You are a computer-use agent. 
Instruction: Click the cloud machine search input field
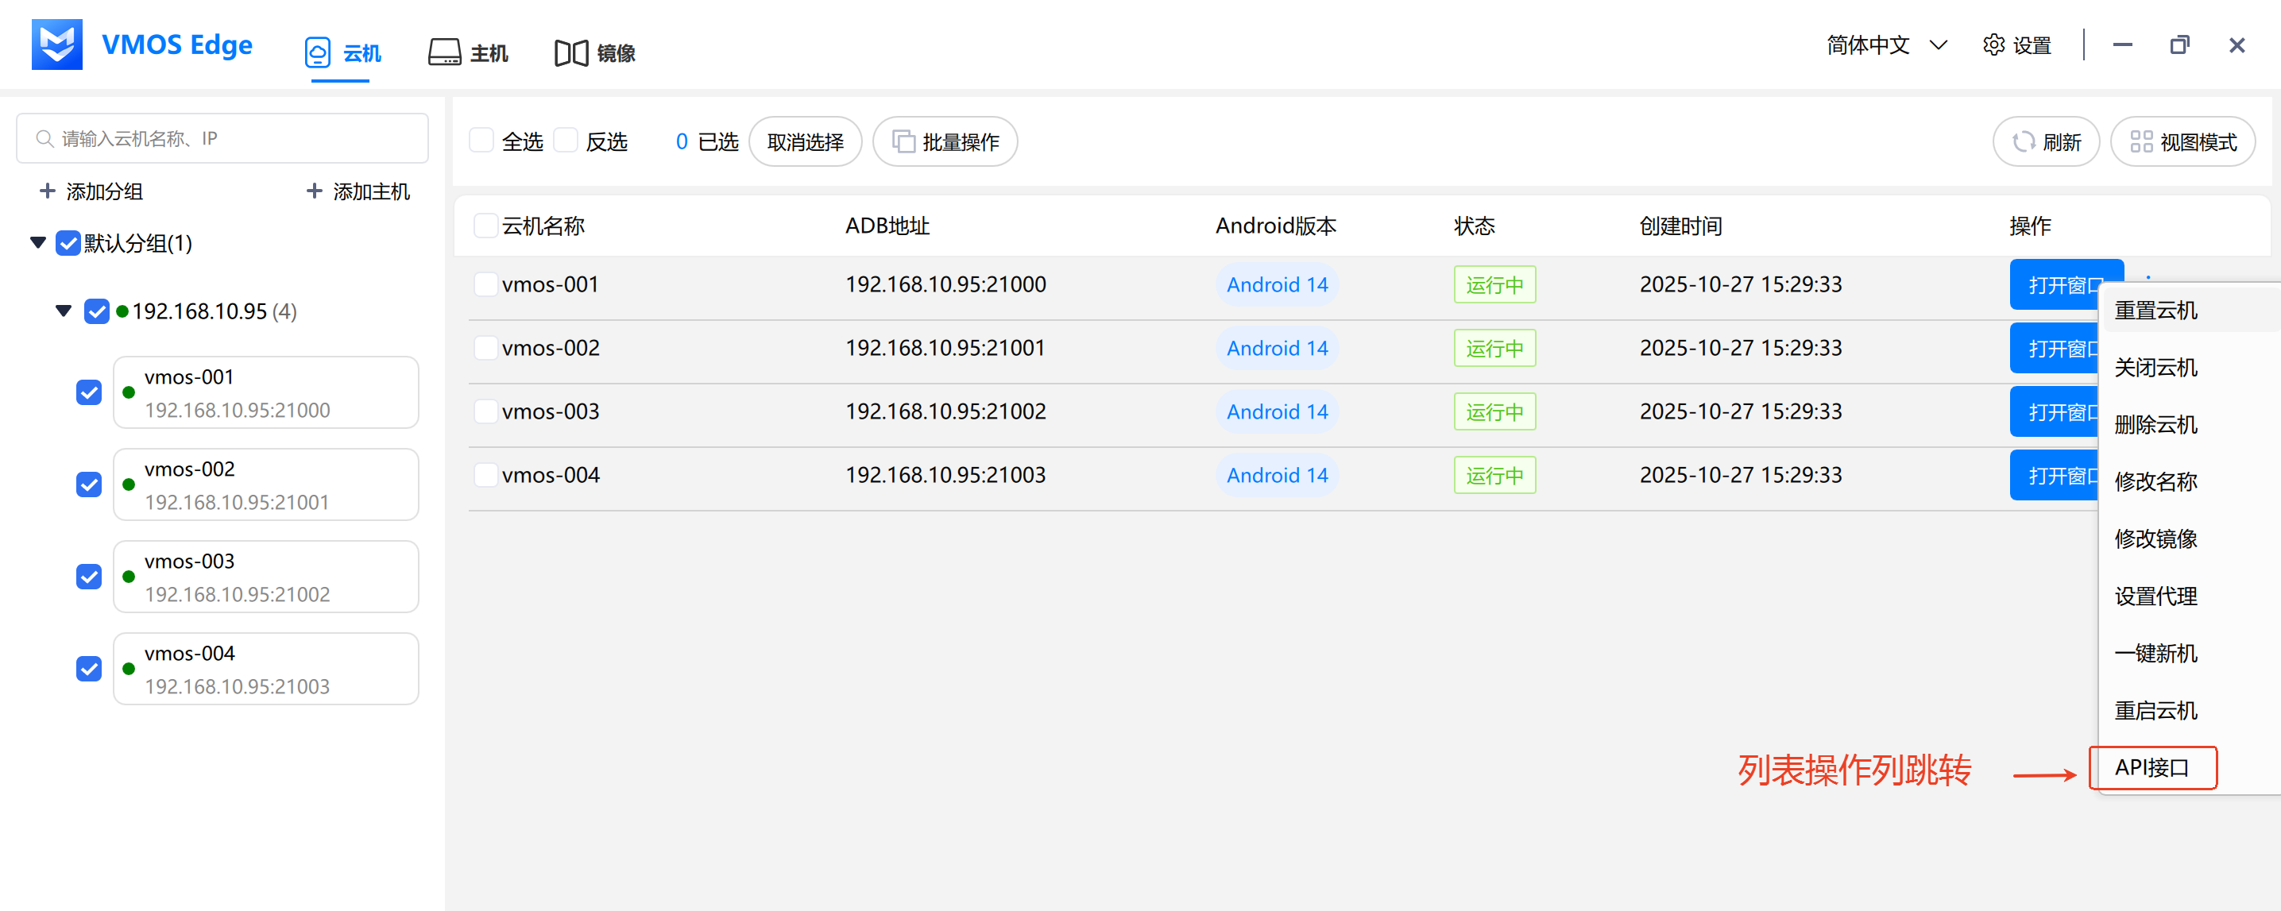click(x=222, y=138)
